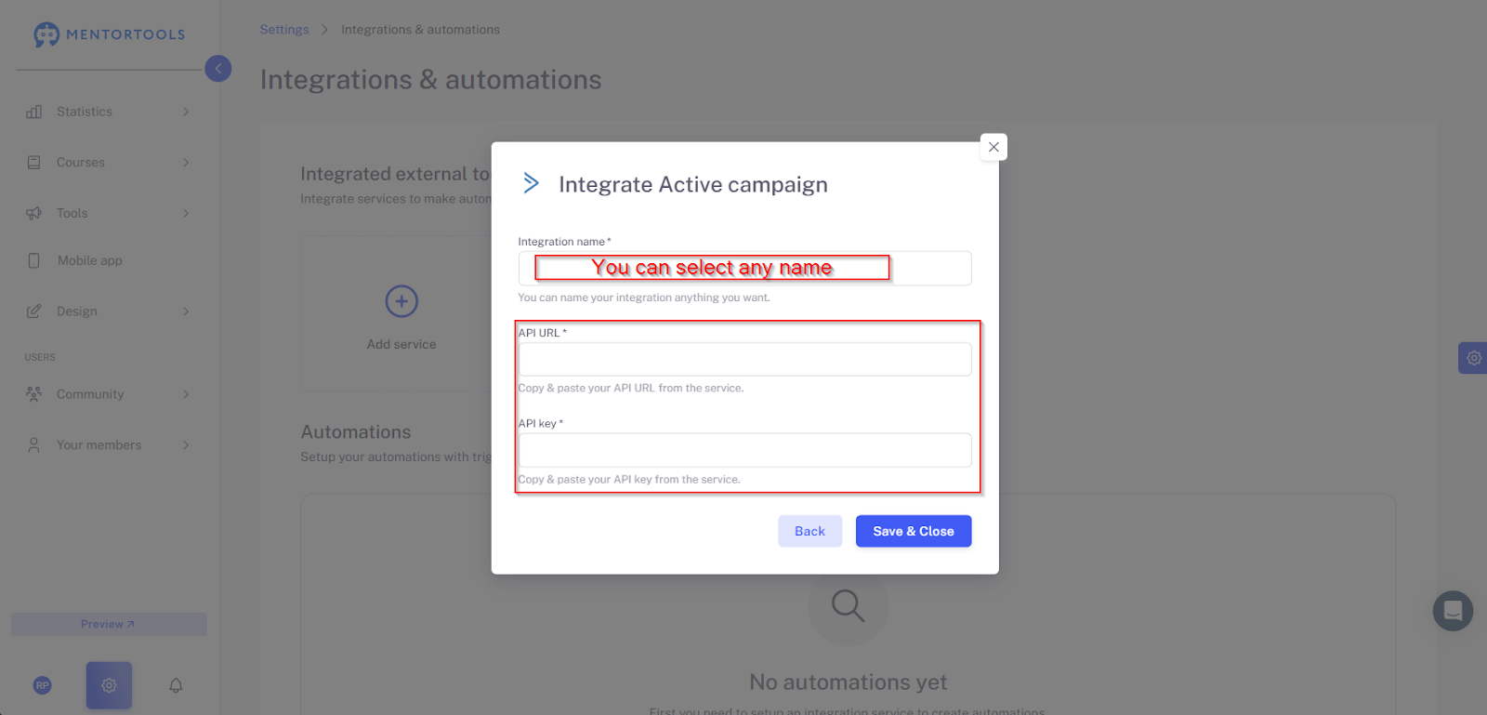The width and height of the screenshot is (1487, 715).
Task: Click the No automations yet text
Action: pyautogui.click(x=849, y=682)
